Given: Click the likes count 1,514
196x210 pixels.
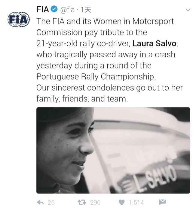Looking at the screenshot, I should pyautogui.click(x=136, y=202).
